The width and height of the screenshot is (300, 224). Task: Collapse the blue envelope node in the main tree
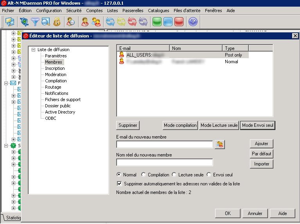(x=6, y=83)
